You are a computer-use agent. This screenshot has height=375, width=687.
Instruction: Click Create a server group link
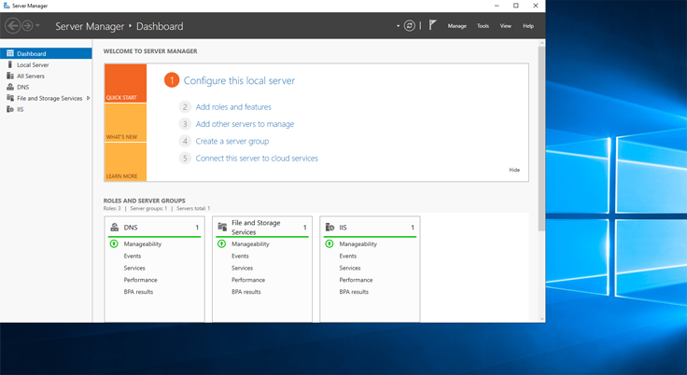tap(232, 141)
